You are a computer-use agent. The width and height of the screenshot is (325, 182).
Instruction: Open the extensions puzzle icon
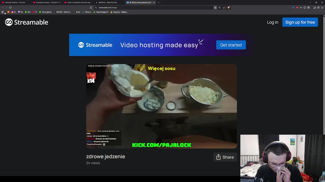(x=305, y=8)
